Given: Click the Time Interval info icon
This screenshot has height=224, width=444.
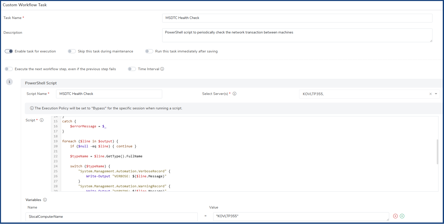Looking at the screenshot, I should click(x=162, y=69).
